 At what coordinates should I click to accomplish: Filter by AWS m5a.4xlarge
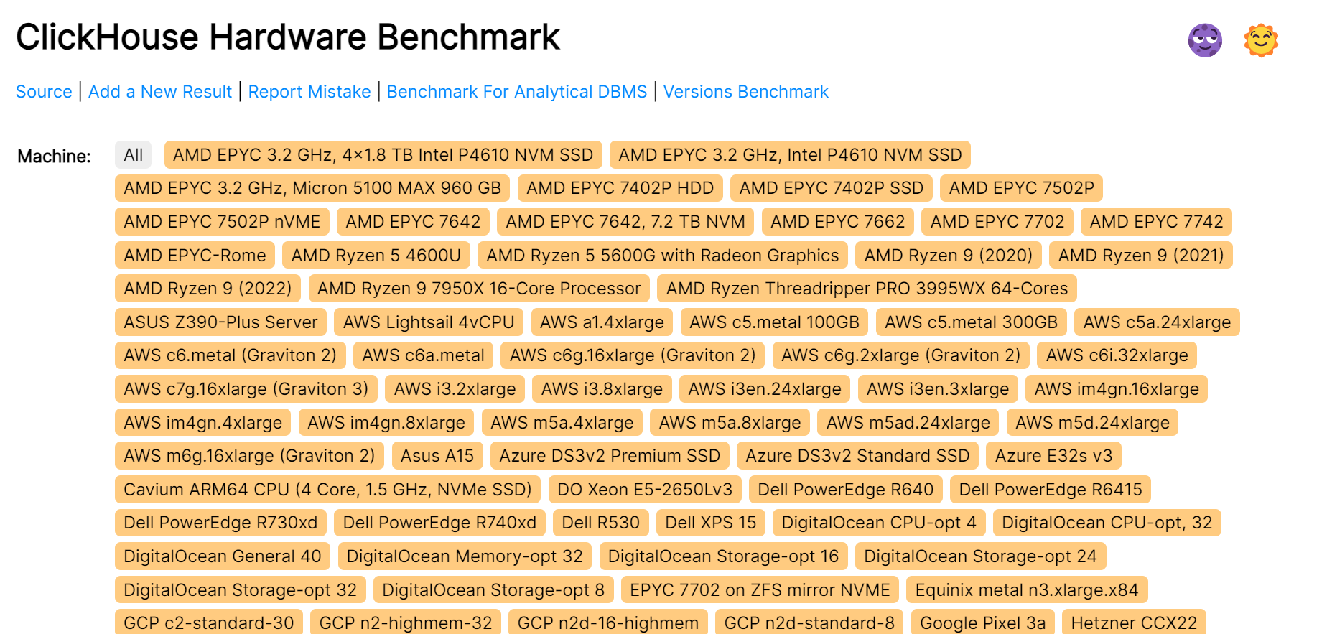562,423
